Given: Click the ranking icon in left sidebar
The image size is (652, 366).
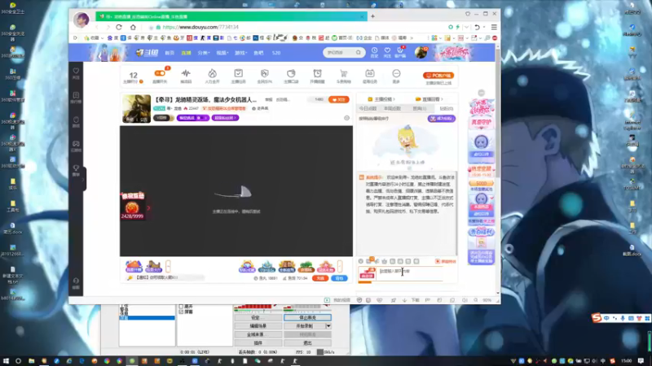Looking at the screenshot, I should [76, 98].
